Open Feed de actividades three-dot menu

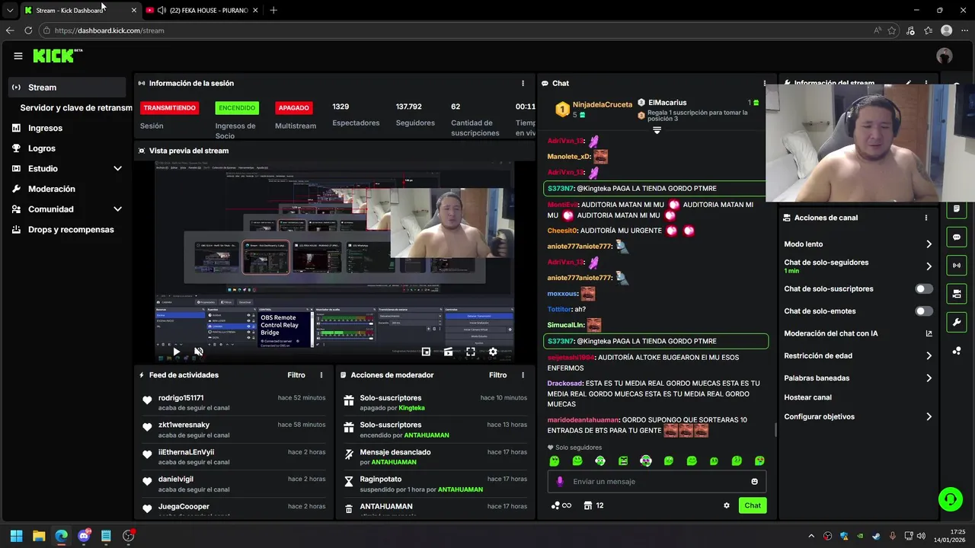coord(321,375)
